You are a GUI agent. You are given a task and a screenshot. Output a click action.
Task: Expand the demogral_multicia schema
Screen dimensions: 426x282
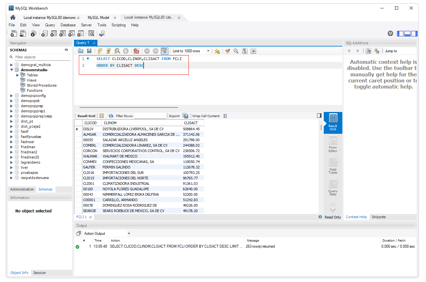(x=12, y=65)
